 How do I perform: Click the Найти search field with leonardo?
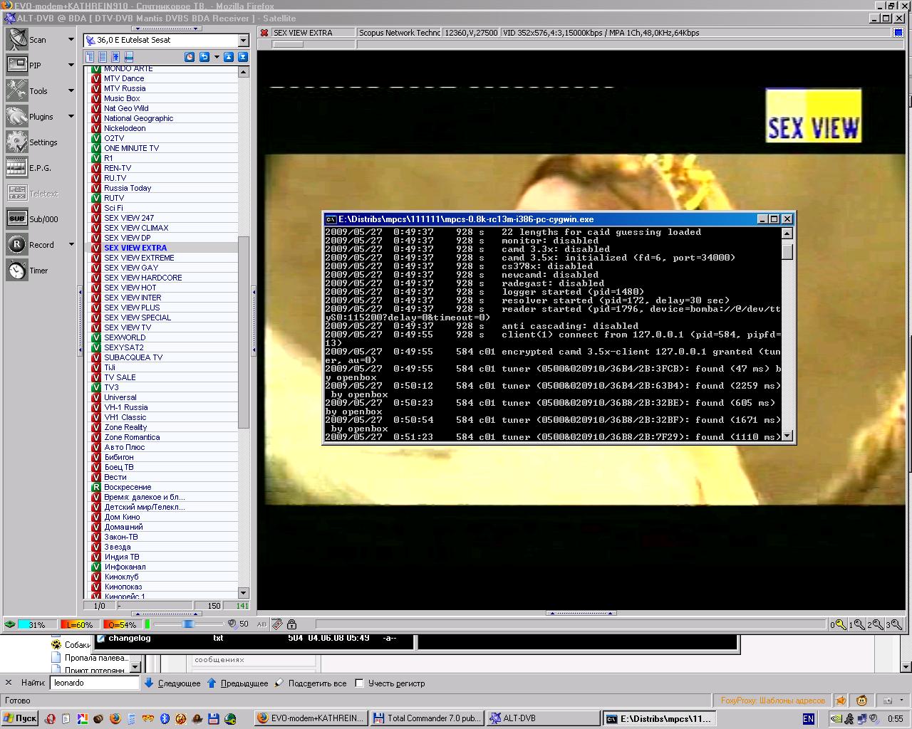pos(95,683)
